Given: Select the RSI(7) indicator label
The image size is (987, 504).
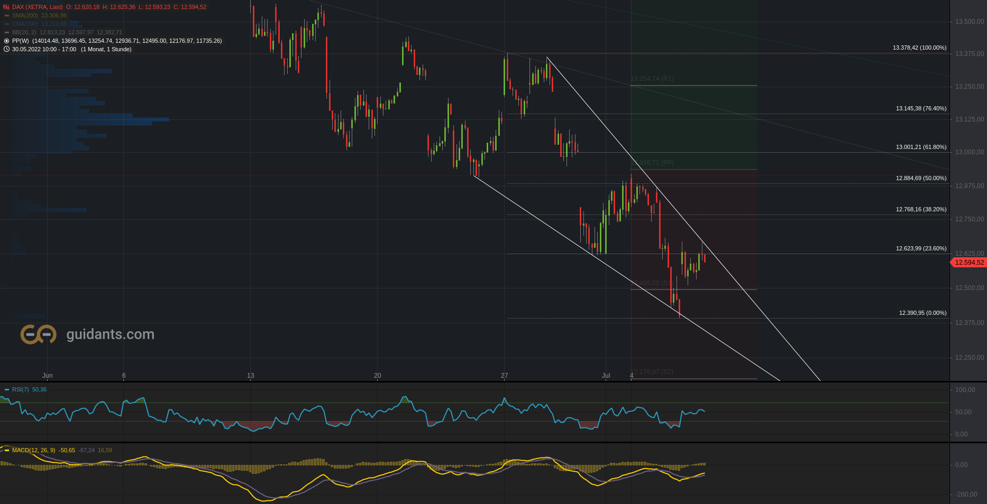Looking at the screenshot, I should (21, 389).
